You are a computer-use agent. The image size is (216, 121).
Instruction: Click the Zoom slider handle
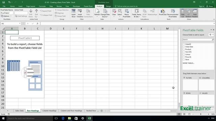pos(201,114)
